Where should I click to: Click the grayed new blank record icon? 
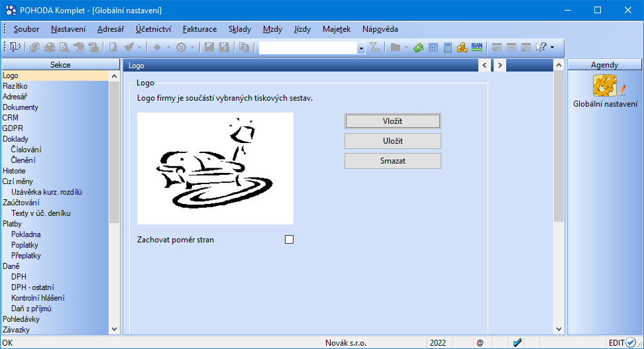113,47
